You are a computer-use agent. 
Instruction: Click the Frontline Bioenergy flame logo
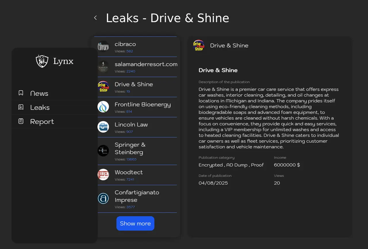pos(103,107)
